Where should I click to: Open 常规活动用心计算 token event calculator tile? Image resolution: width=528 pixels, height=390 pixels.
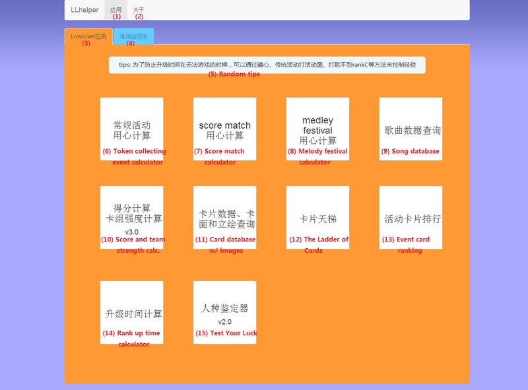(x=131, y=129)
